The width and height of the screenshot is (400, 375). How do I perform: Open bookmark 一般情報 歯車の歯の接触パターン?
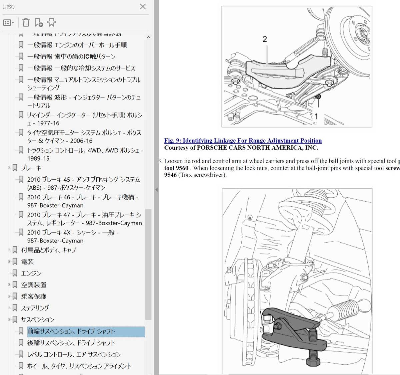click(71, 57)
